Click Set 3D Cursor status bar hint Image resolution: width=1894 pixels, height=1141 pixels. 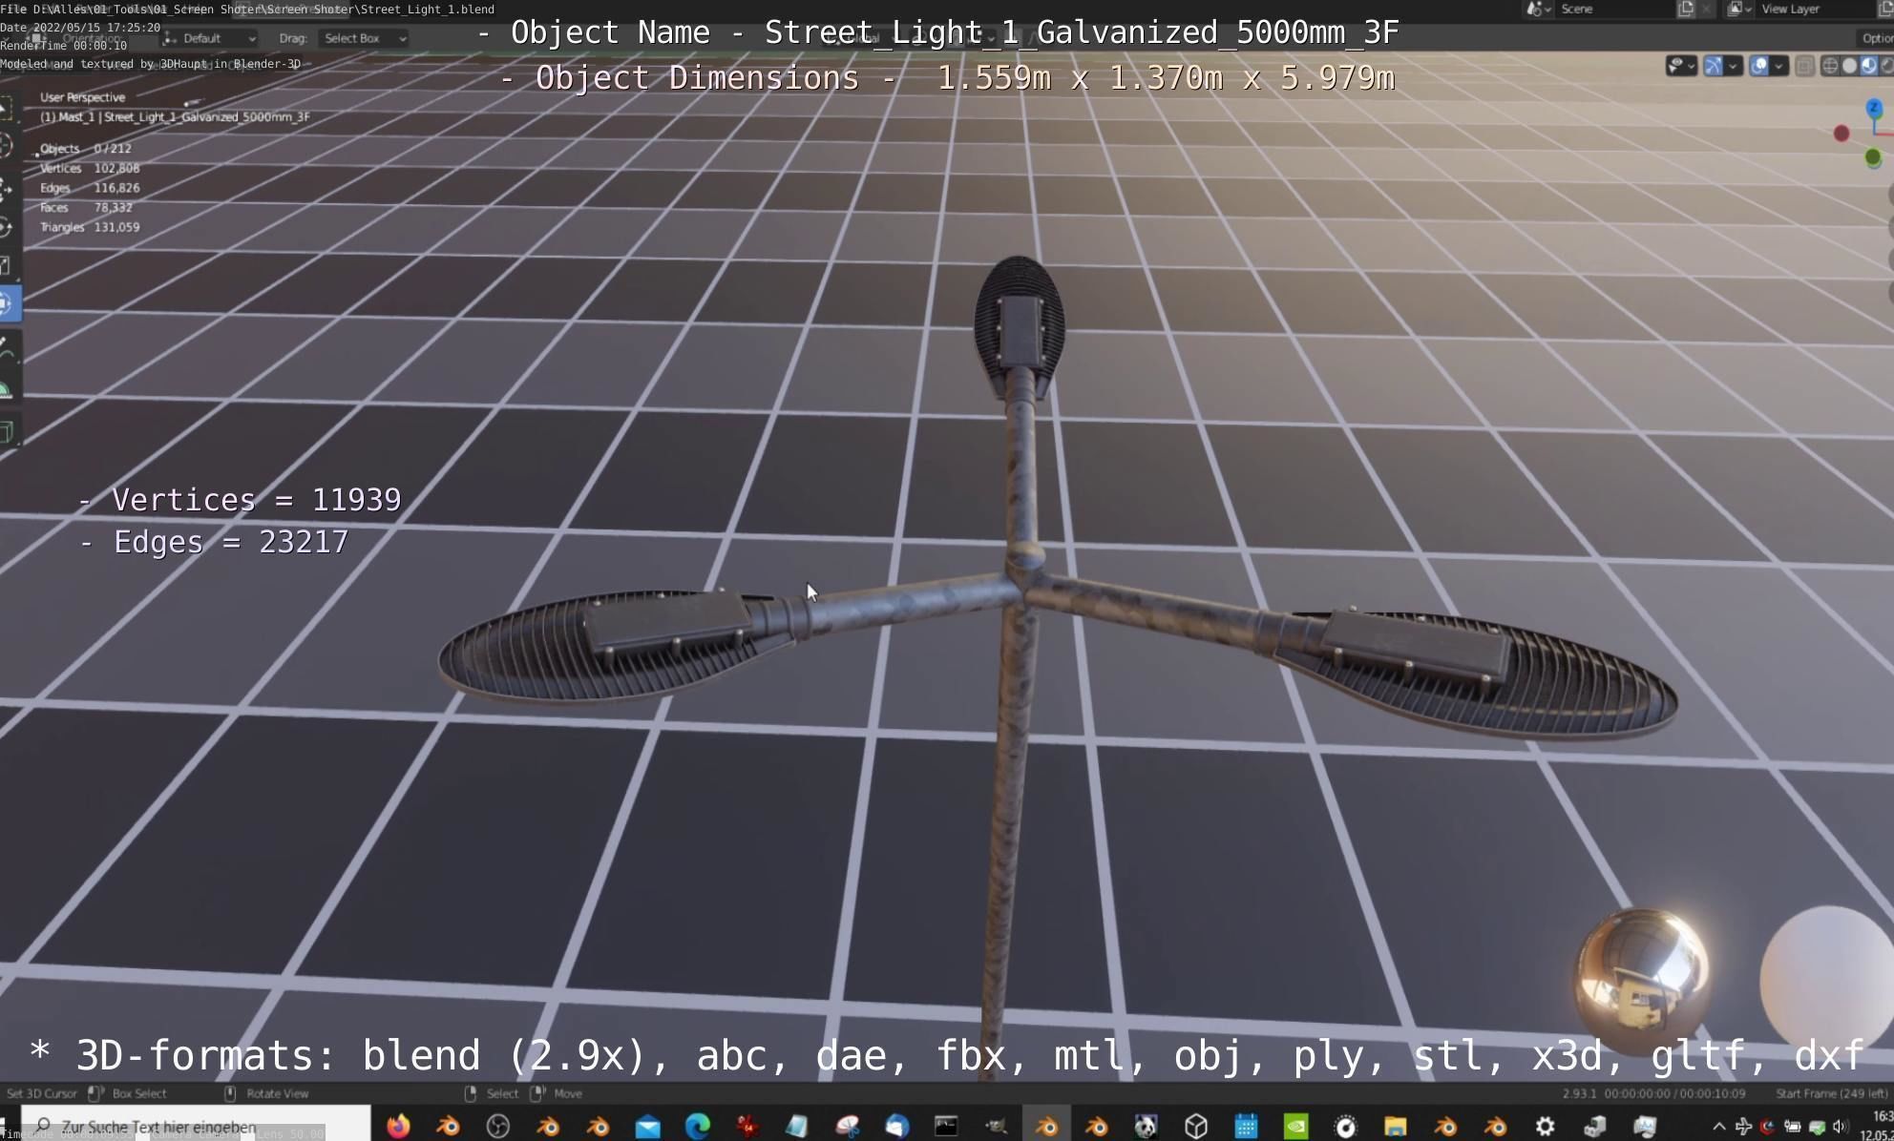click(x=41, y=1093)
